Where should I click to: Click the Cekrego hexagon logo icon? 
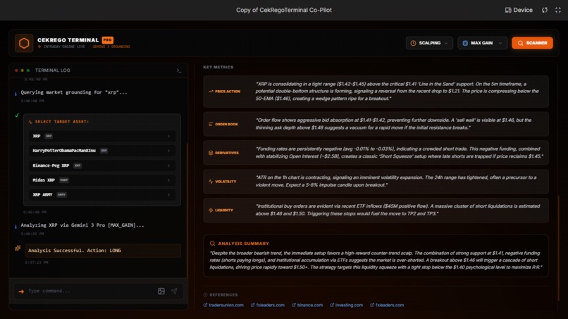click(x=24, y=43)
